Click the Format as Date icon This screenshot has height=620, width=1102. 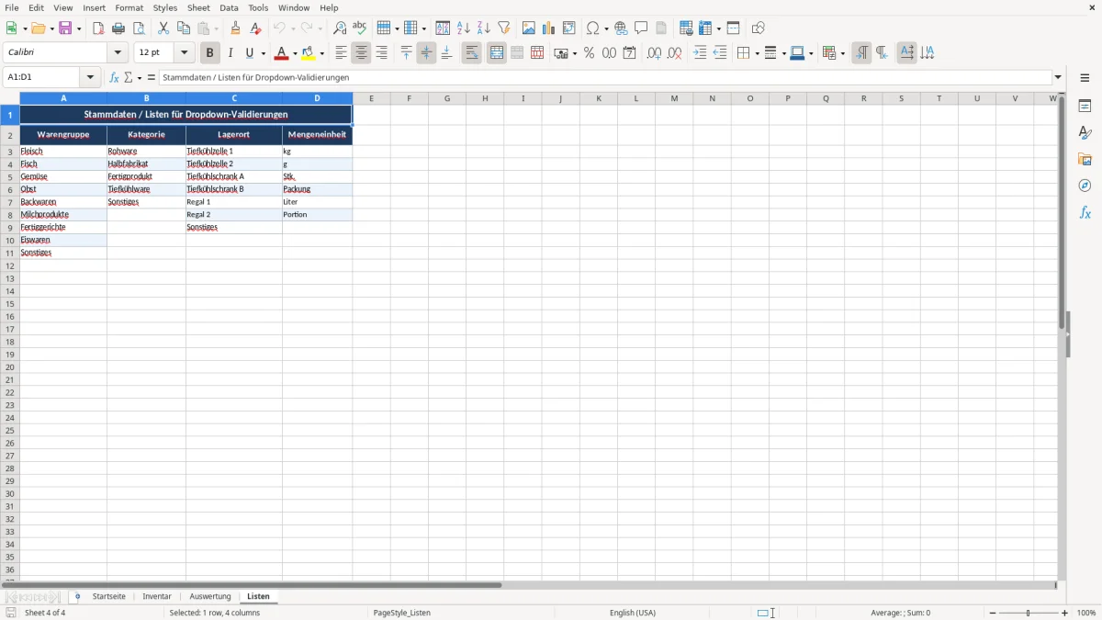[x=629, y=53]
